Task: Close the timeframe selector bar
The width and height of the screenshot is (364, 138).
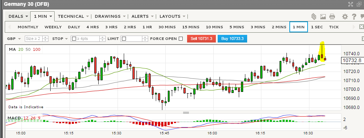Action: [361, 27]
